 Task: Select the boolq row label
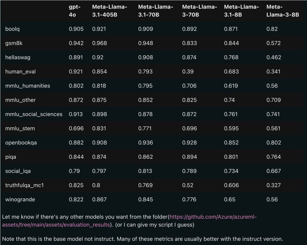(12, 29)
